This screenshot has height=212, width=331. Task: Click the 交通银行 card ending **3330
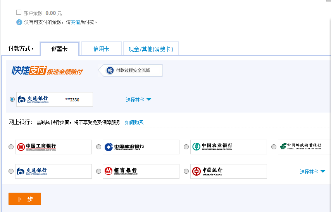[55, 99]
